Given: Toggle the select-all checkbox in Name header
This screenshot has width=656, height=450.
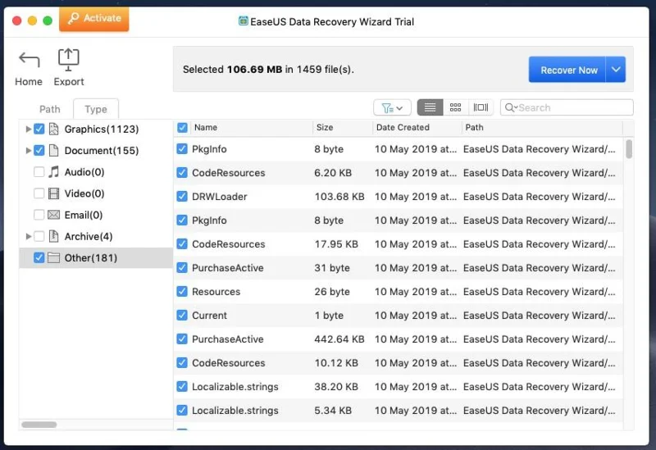Looking at the screenshot, I should [182, 127].
